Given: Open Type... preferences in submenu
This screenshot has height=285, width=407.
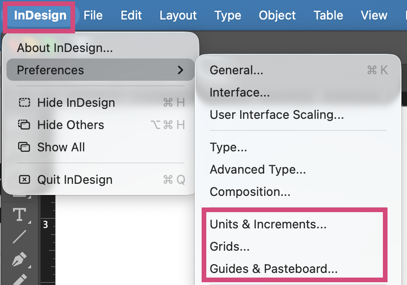Looking at the screenshot, I should [x=298, y=147].
